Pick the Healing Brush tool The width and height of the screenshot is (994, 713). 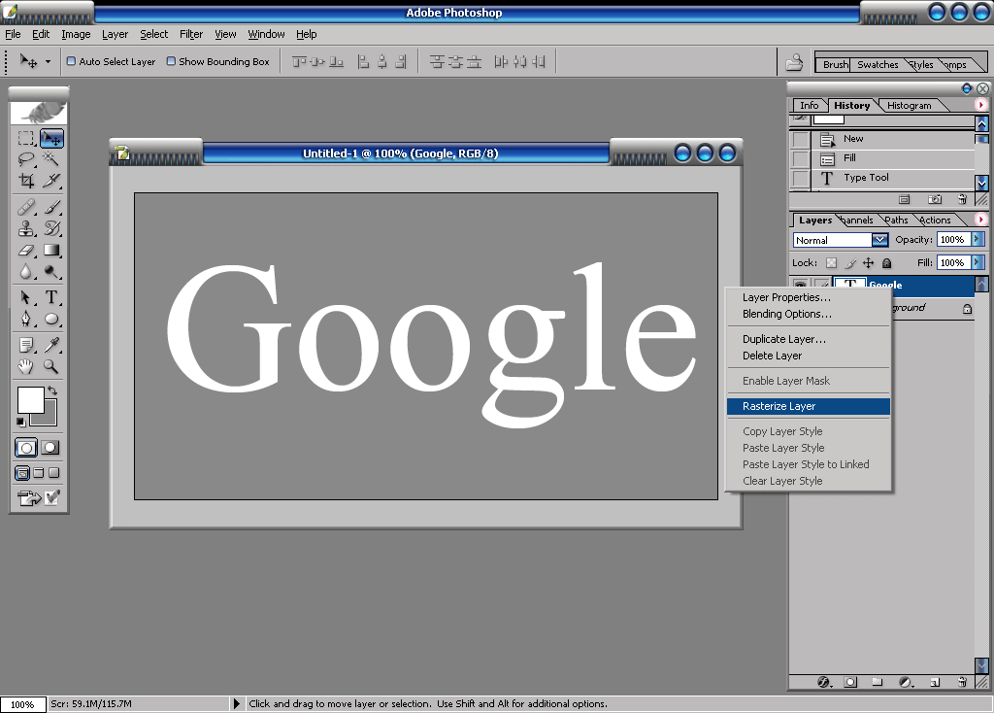26,207
